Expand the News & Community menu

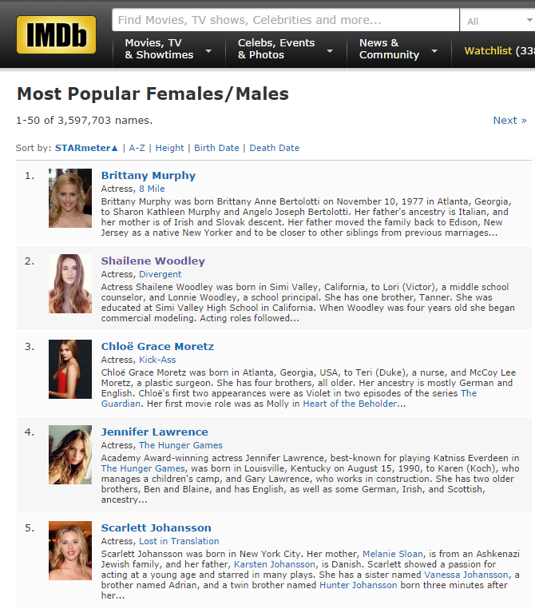pos(398,49)
